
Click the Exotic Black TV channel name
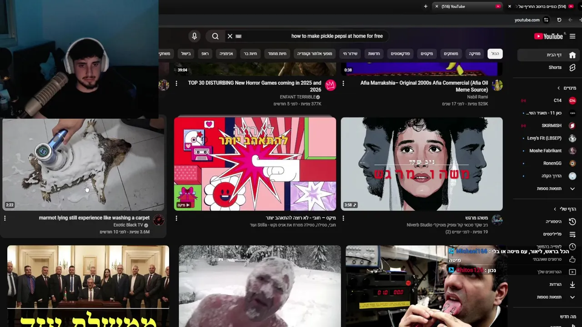tap(128, 225)
